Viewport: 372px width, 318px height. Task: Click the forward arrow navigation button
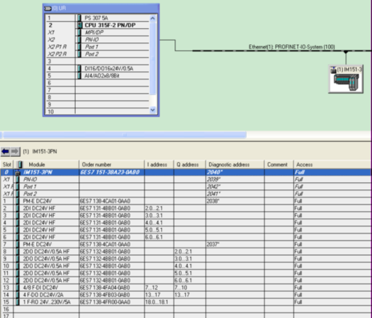pos(15,151)
